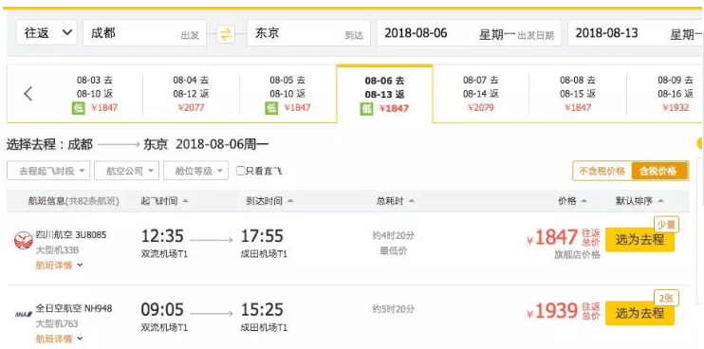
Task: Click the 旗舰店价格 label
Action: (578, 255)
